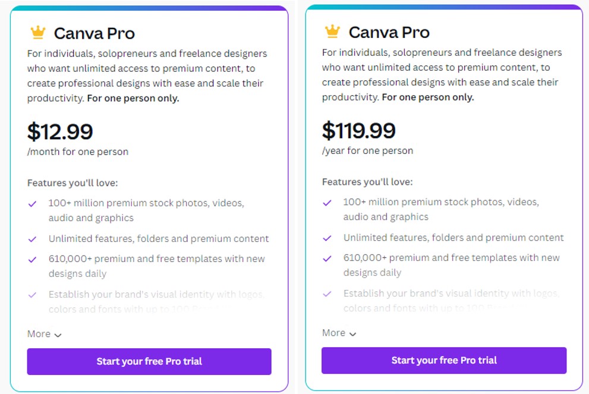Start your free Pro trial on the yearly plan

(444, 360)
